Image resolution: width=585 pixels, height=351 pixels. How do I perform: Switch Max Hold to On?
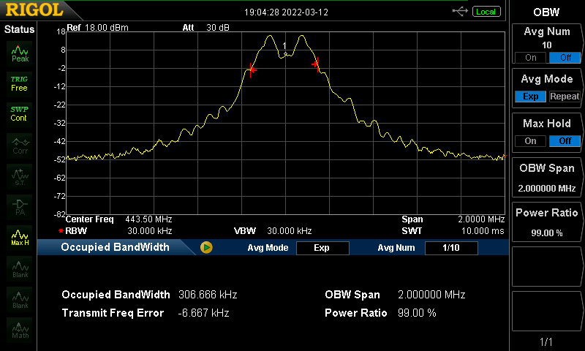tap(530, 141)
